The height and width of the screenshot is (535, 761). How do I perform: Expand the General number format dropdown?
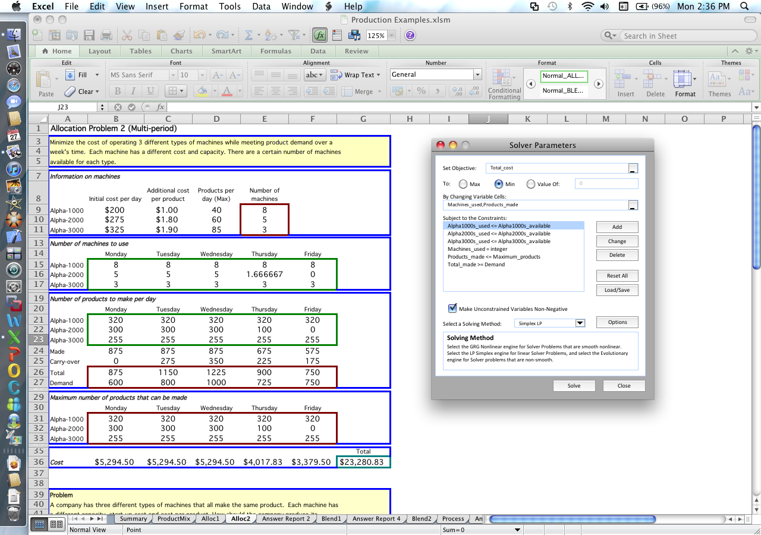pos(477,75)
